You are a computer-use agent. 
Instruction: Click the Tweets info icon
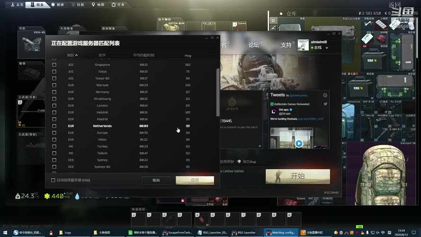click(325, 95)
